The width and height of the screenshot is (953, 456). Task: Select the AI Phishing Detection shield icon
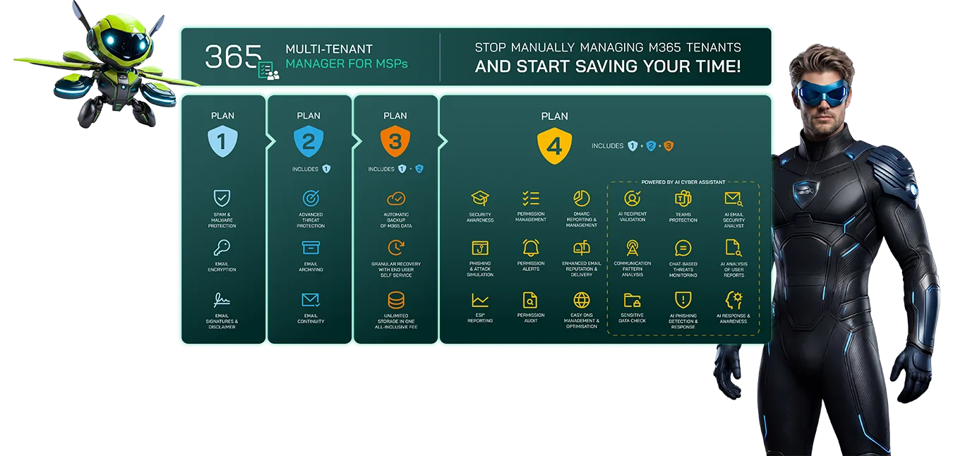(683, 300)
